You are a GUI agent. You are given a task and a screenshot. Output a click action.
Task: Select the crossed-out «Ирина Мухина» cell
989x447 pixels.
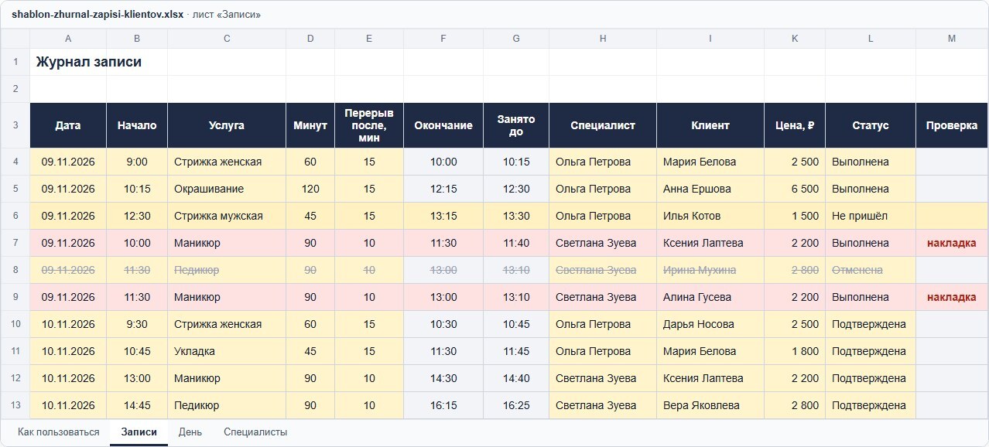tap(710, 270)
